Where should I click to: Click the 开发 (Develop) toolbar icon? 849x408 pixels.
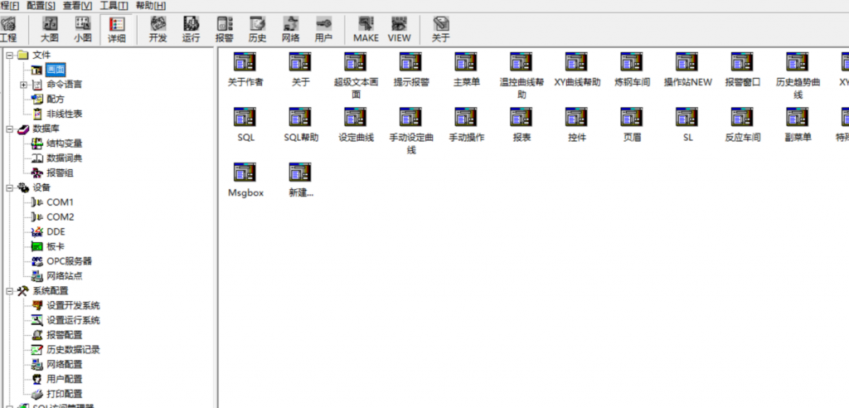click(x=158, y=28)
